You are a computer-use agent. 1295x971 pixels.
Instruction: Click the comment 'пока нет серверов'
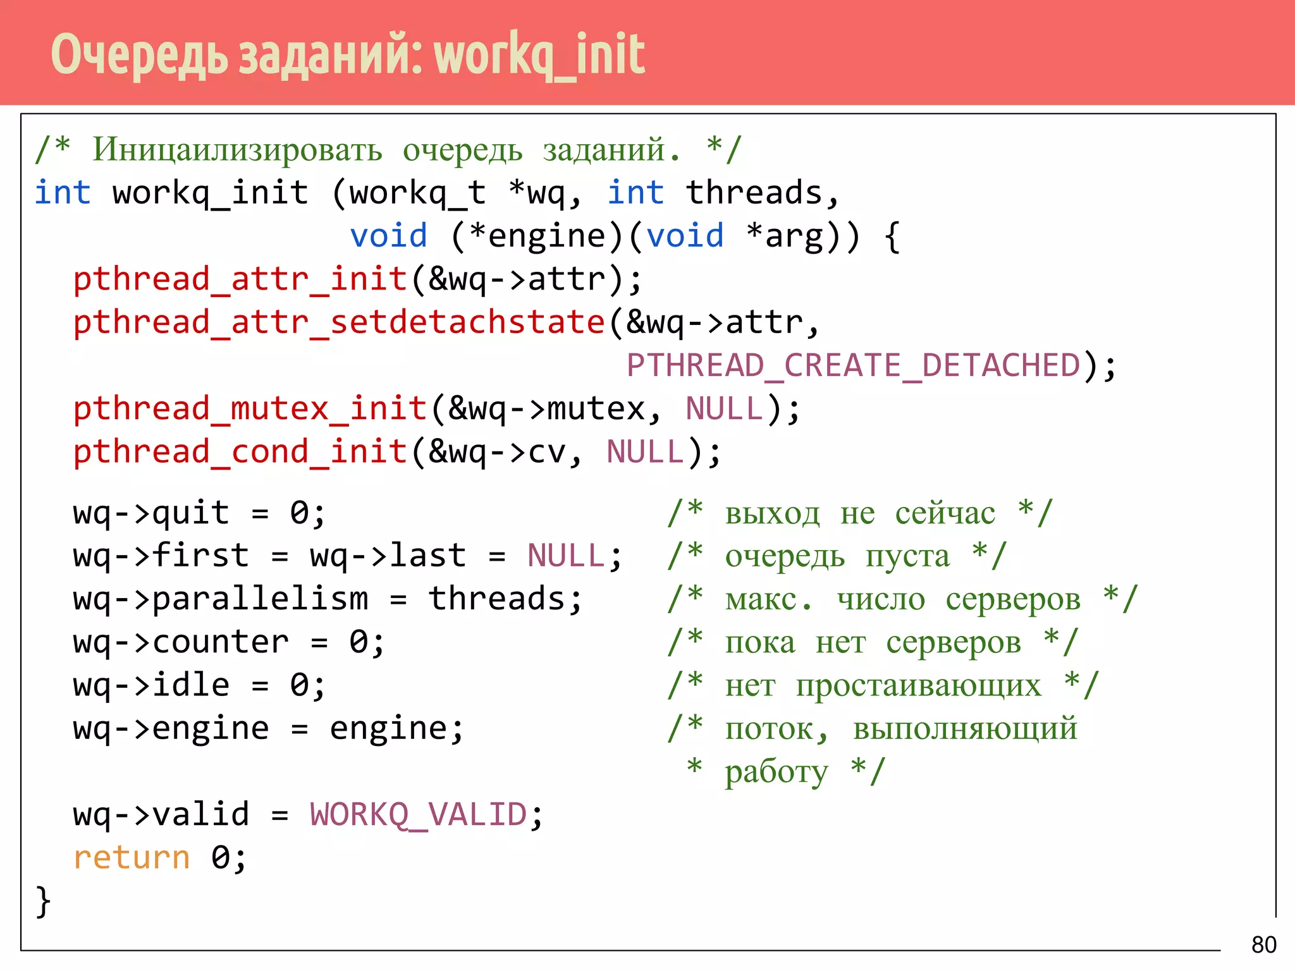873,642
